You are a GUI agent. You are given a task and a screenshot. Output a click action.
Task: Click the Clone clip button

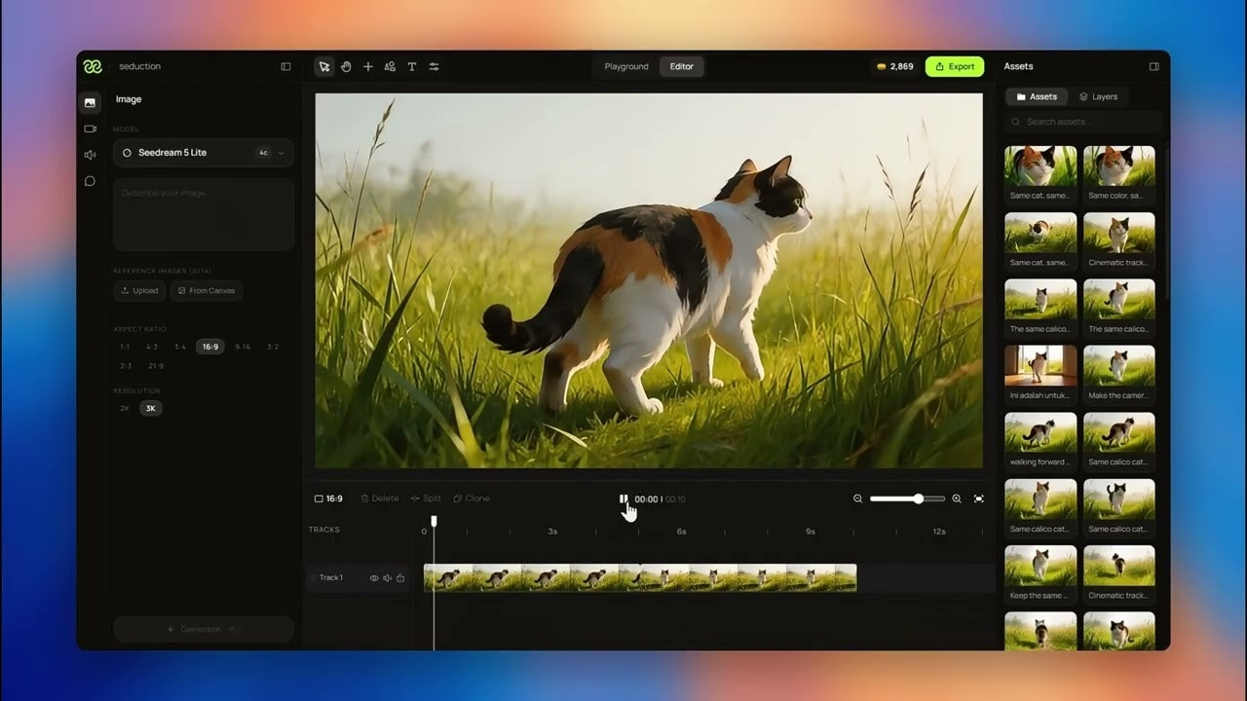point(472,498)
